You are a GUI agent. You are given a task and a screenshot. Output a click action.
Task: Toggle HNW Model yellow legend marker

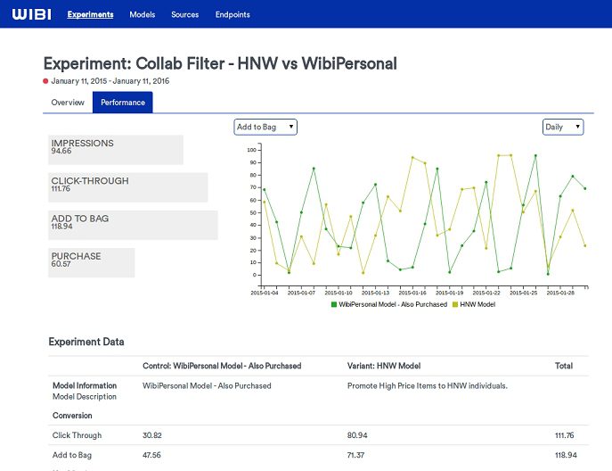point(456,304)
